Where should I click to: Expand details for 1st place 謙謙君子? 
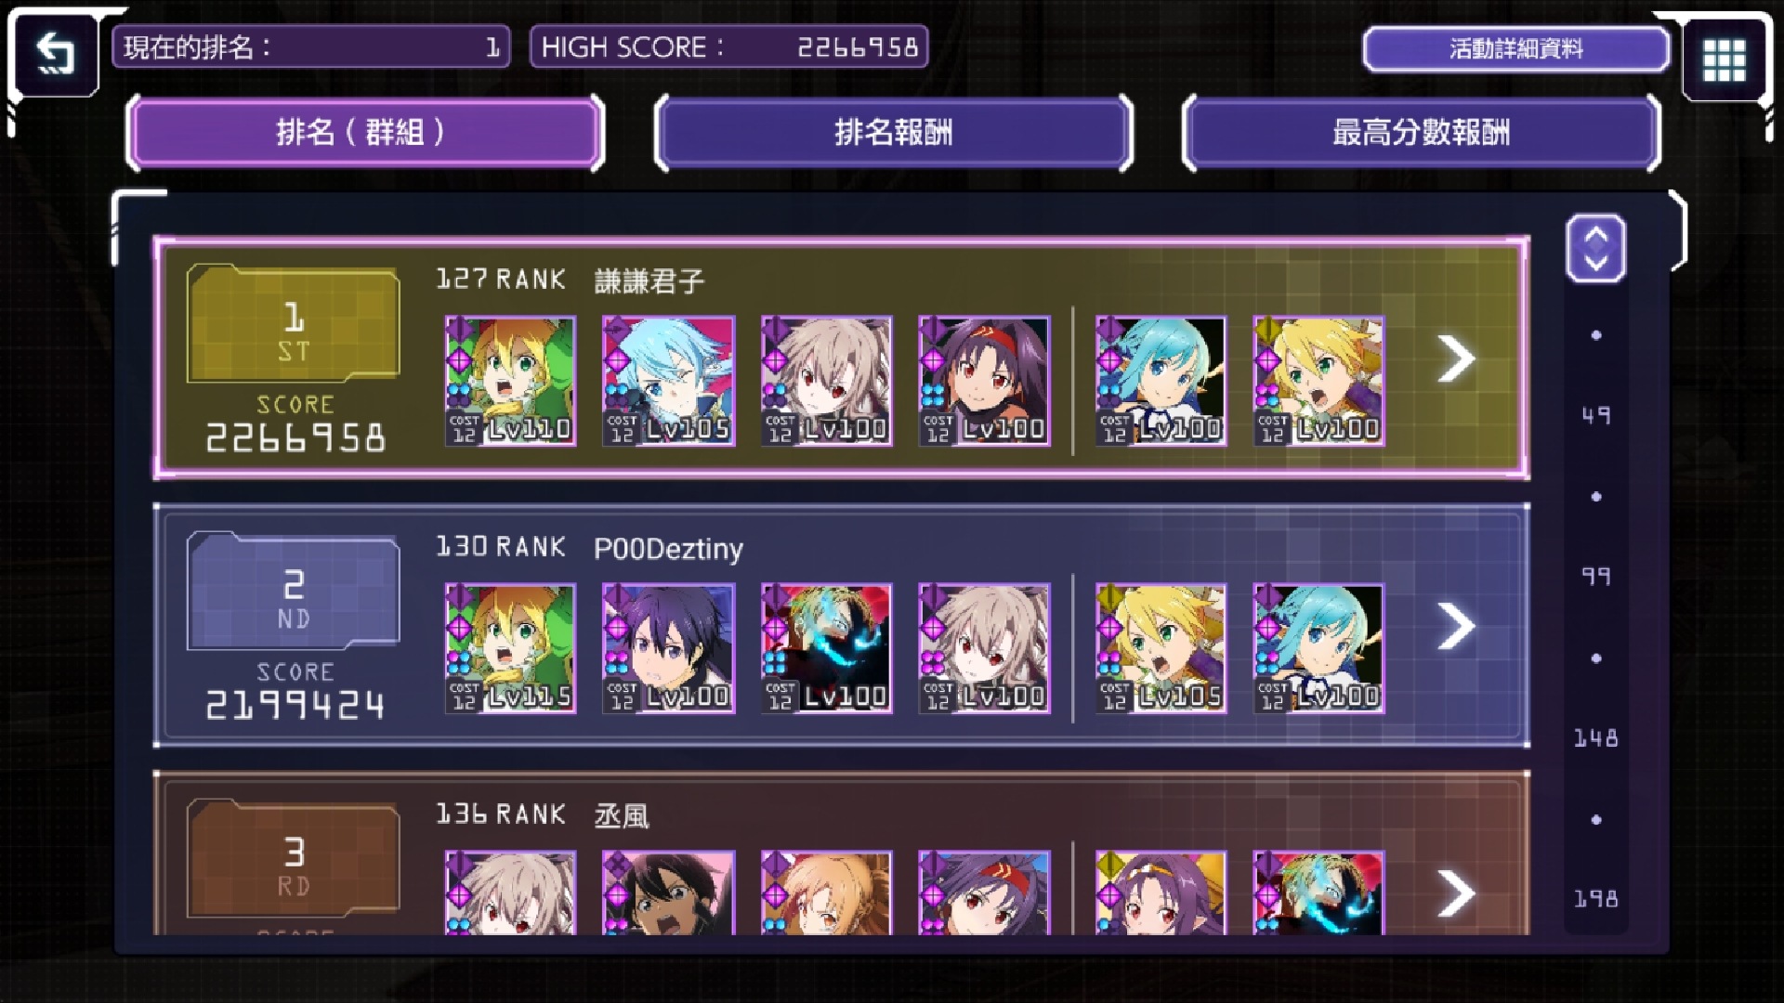tap(1456, 358)
